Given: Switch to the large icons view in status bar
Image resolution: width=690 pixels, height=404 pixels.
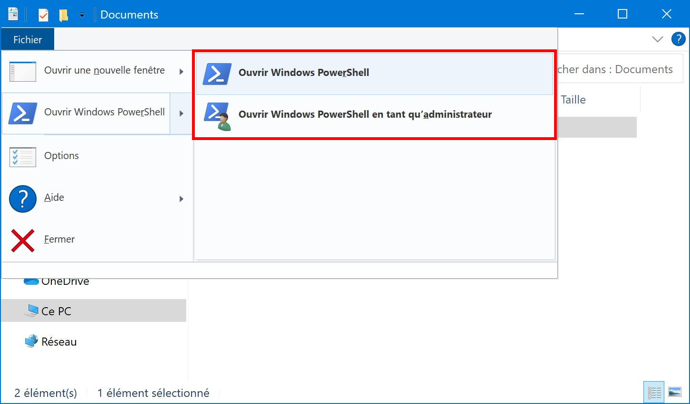Looking at the screenshot, I should coord(675,392).
